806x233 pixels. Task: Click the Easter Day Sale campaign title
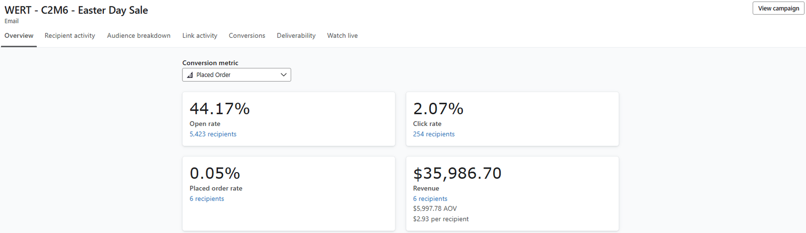coord(76,10)
